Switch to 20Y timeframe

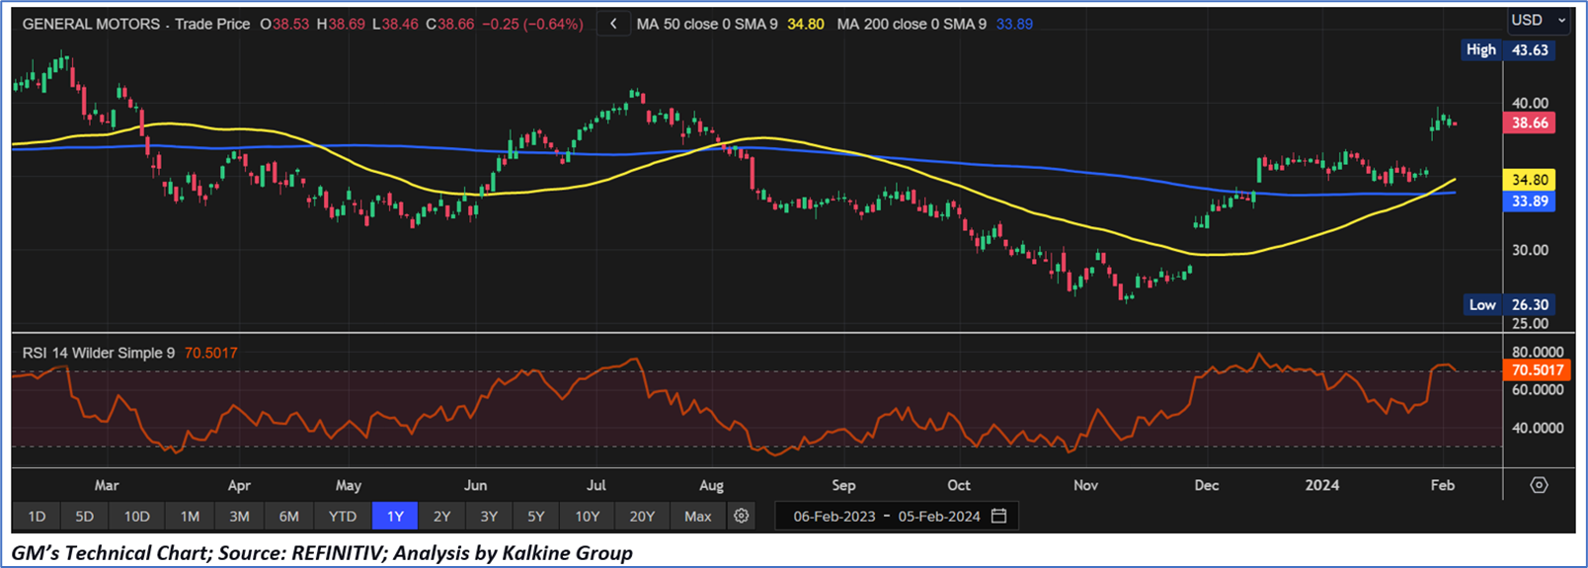642,516
